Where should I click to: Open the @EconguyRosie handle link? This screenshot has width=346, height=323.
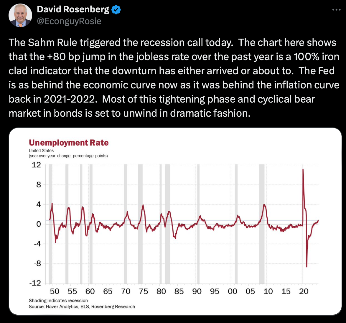click(69, 21)
